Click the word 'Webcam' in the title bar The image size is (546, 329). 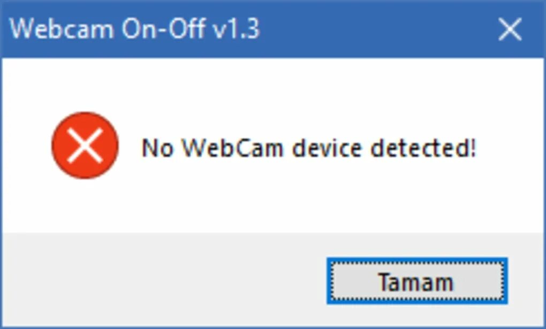click(x=62, y=29)
